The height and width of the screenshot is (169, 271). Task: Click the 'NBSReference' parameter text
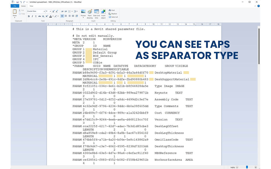coord(166,153)
